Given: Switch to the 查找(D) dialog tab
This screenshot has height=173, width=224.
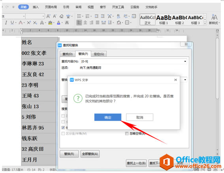Looking at the screenshot, I should click(68, 54).
